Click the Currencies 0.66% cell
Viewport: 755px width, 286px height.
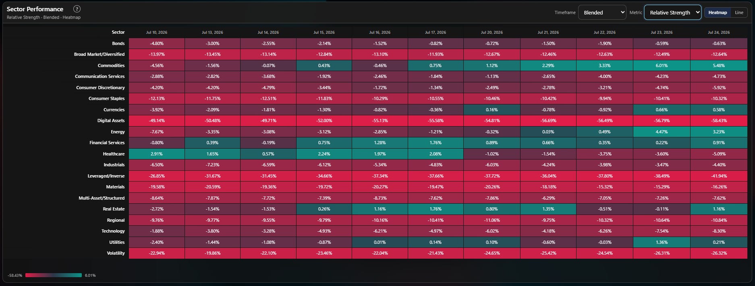pos(662,110)
